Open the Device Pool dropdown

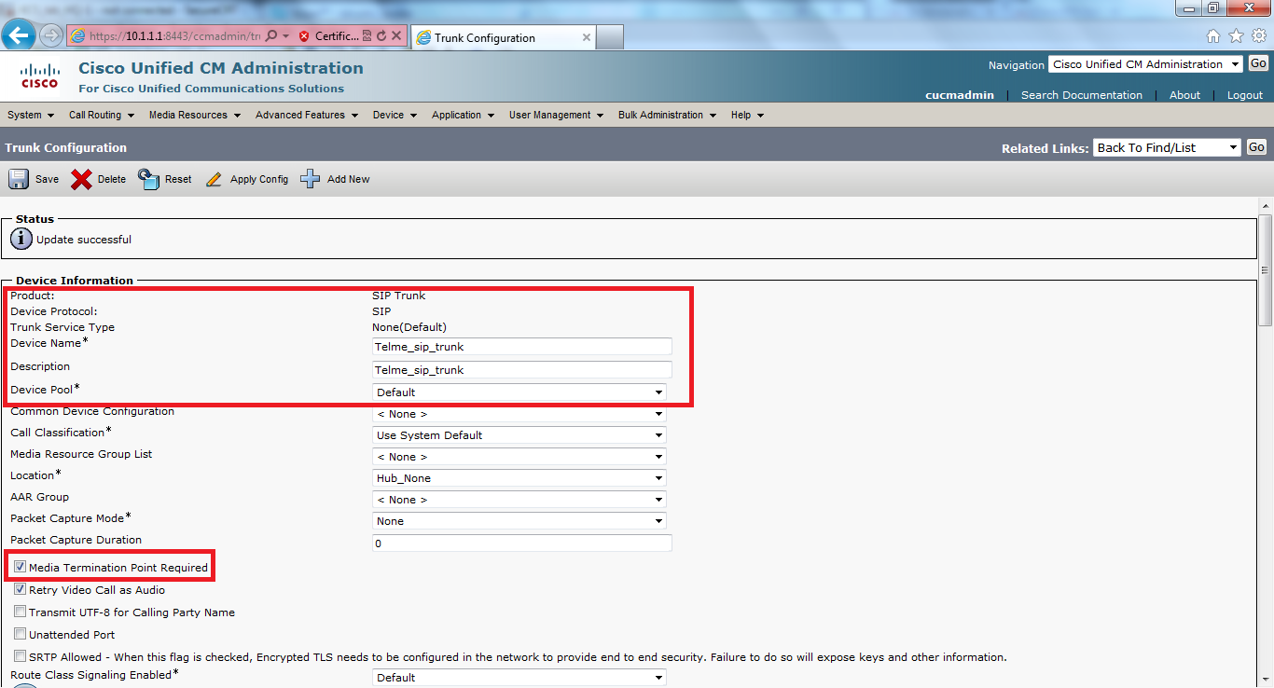[519, 392]
